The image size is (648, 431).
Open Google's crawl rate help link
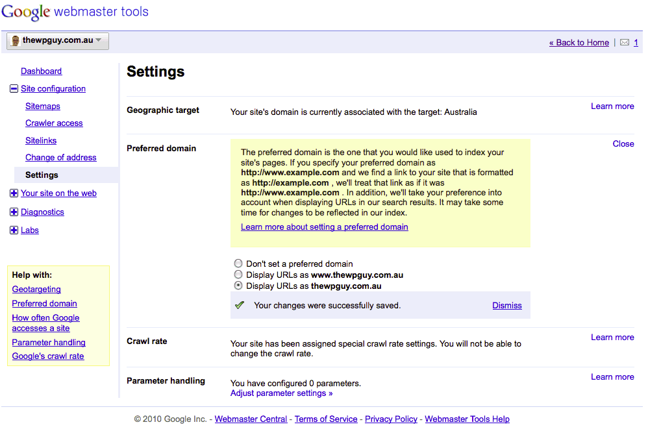pos(48,356)
